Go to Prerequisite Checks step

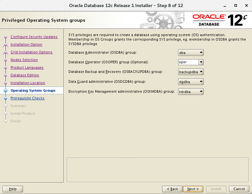tap(28, 98)
